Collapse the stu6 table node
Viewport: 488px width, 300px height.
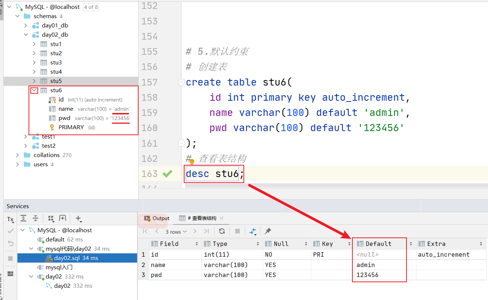(34, 90)
